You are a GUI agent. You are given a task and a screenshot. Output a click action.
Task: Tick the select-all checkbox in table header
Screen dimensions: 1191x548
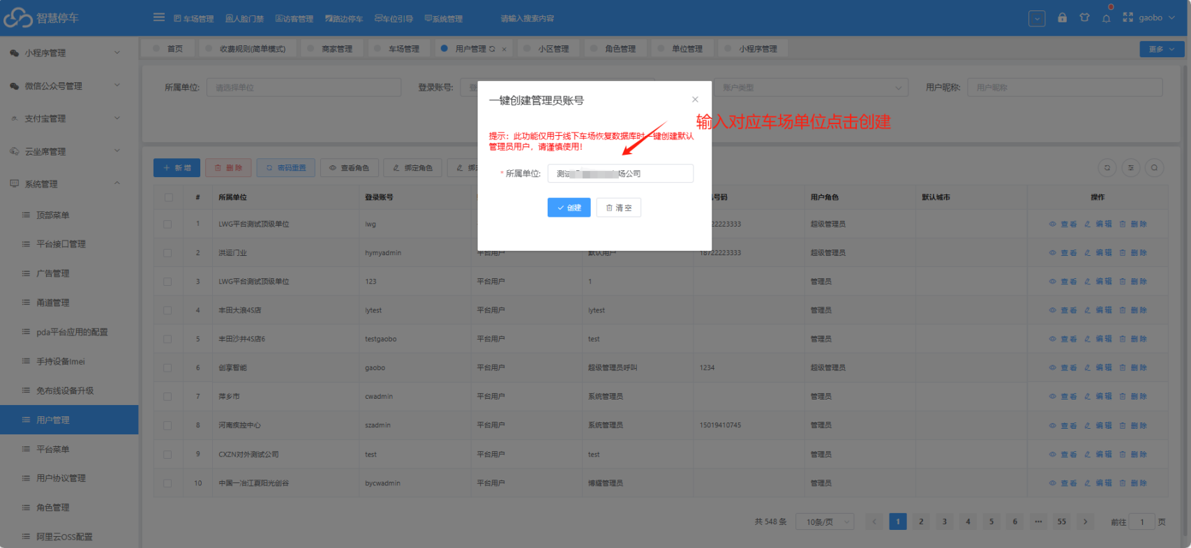point(168,197)
